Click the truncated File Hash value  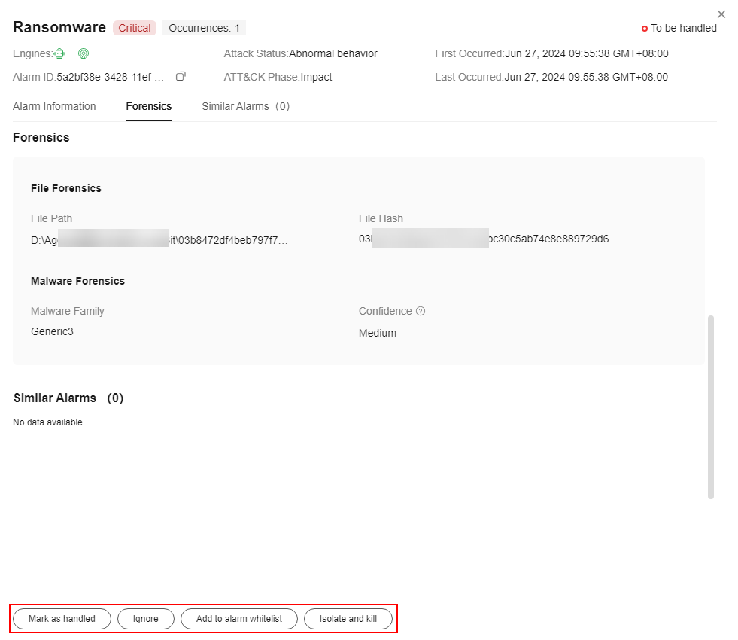[x=489, y=239]
